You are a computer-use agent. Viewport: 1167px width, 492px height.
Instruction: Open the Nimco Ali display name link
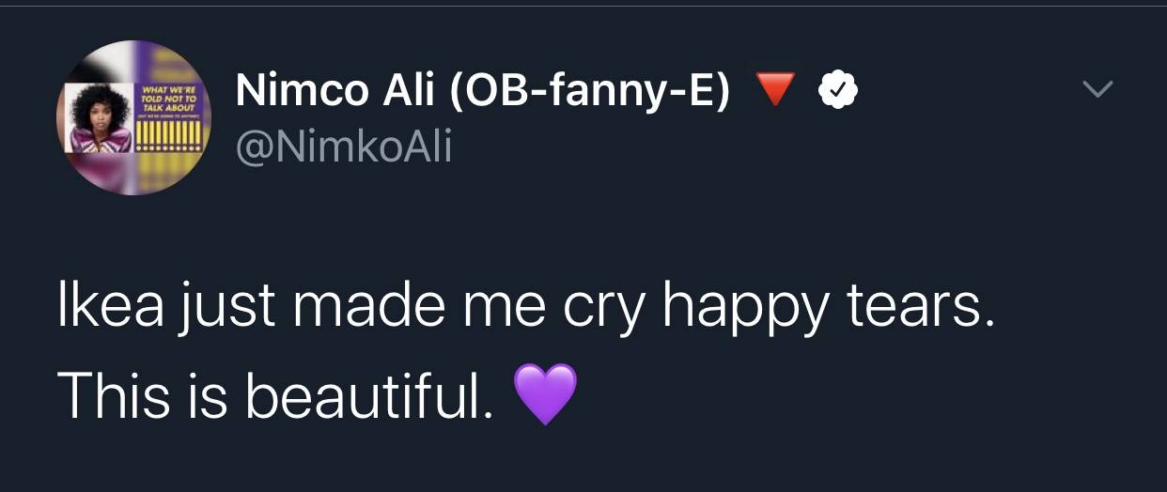coord(482,91)
